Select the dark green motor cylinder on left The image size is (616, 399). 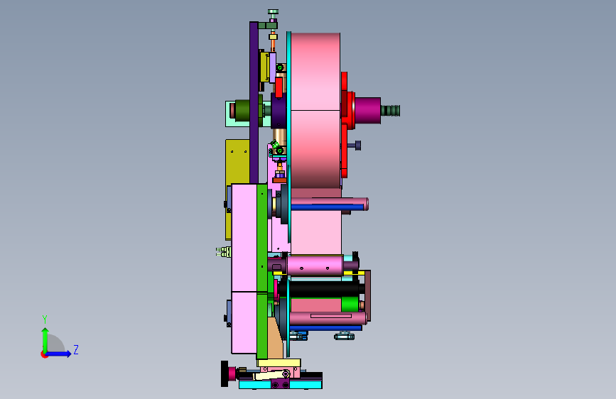242,110
